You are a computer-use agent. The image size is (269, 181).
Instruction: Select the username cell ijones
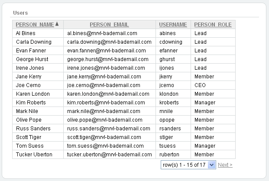(167, 68)
